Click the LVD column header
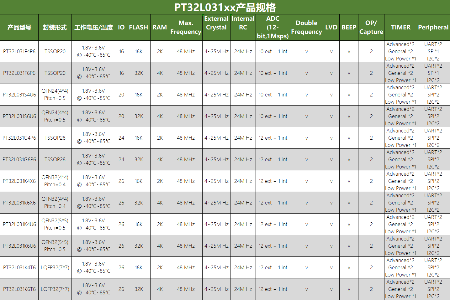450x300 pixels. point(331,27)
